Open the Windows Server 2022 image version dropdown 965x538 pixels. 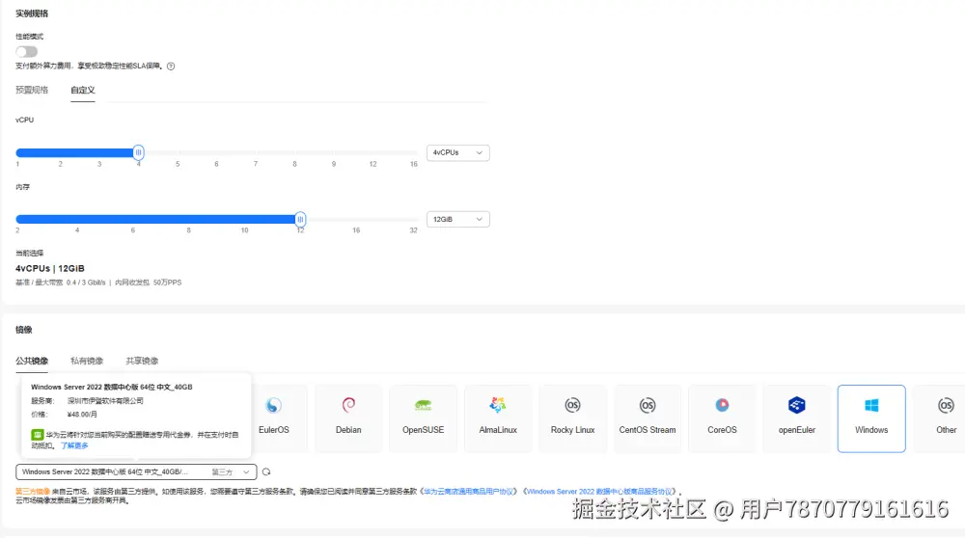136,472
